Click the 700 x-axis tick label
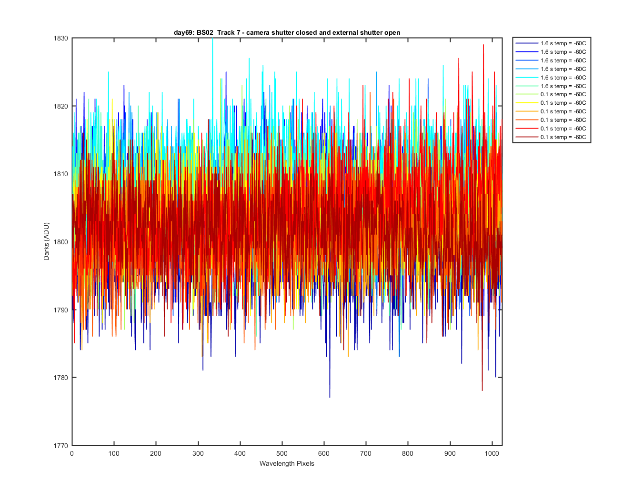Screen dimensions: 643x500 [x=366, y=453]
